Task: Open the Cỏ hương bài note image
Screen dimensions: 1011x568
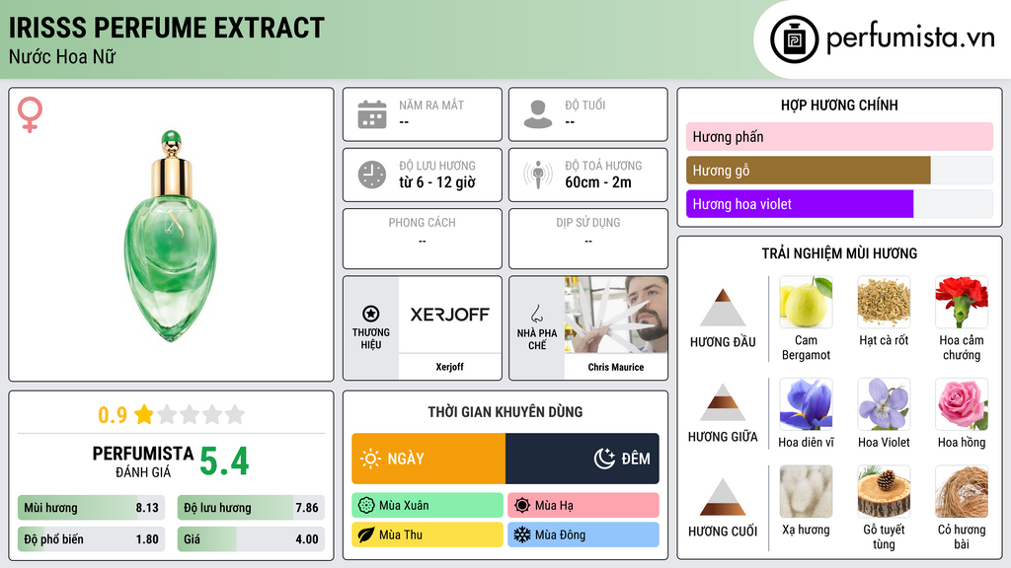Action: [x=962, y=492]
